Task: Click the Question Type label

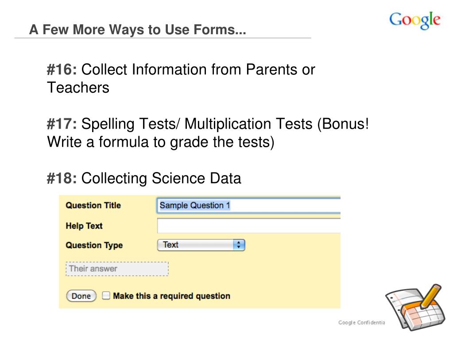Action: (x=94, y=245)
